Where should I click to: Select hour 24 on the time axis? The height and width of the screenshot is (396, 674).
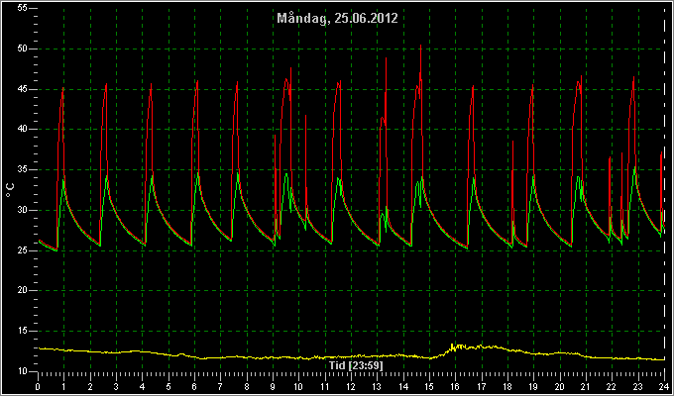[664, 386]
